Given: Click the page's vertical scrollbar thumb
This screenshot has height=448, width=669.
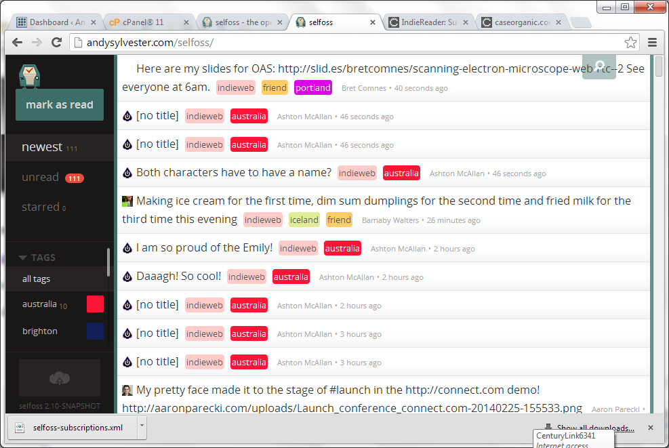Looking at the screenshot, I should [x=659, y=66].
